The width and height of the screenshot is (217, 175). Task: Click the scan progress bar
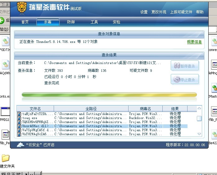(109, 95)
